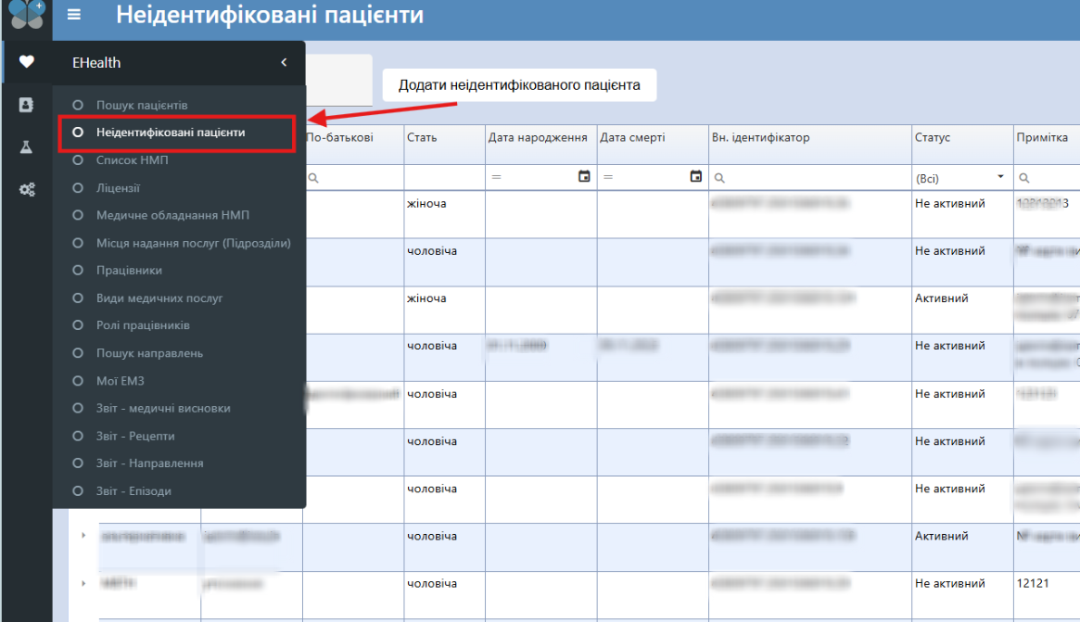Click the Стать filter input field
1080x622 pixels.
point(444,178)
